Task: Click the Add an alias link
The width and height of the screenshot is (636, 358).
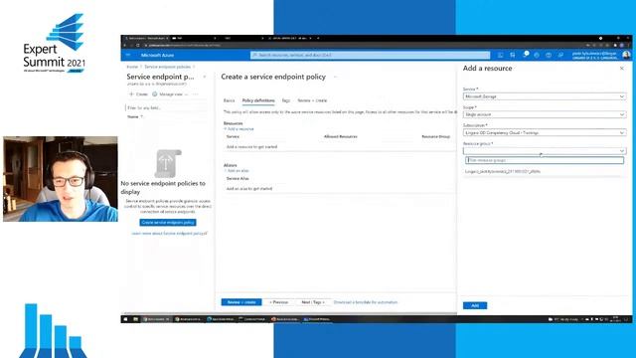Action: tap(237, 171)
